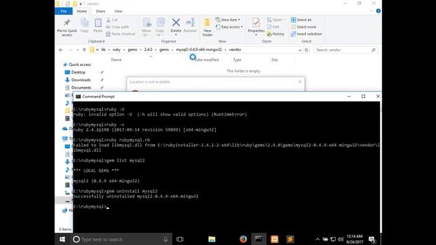436x245 pixels.
Task: Click Edit in the Open group
Action: (273, 27)
